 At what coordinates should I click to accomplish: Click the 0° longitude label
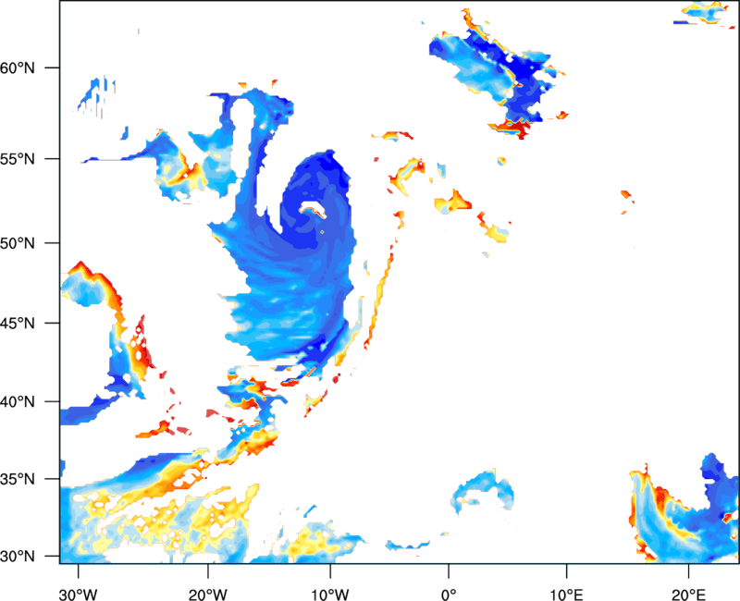pos(449,595)
